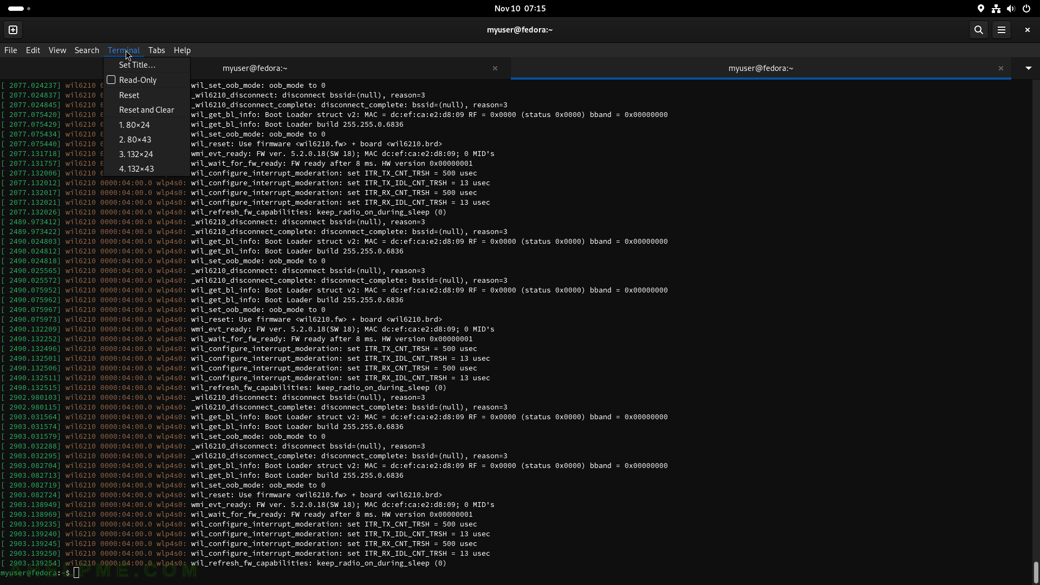Screen dimensions: 1040x585
Task: Click the search magnifier icon in header
Action: pyautogui.click(x=978, y=30)
